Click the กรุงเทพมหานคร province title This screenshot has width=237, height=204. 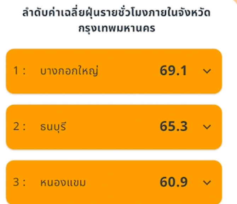(x=117, y=29)
